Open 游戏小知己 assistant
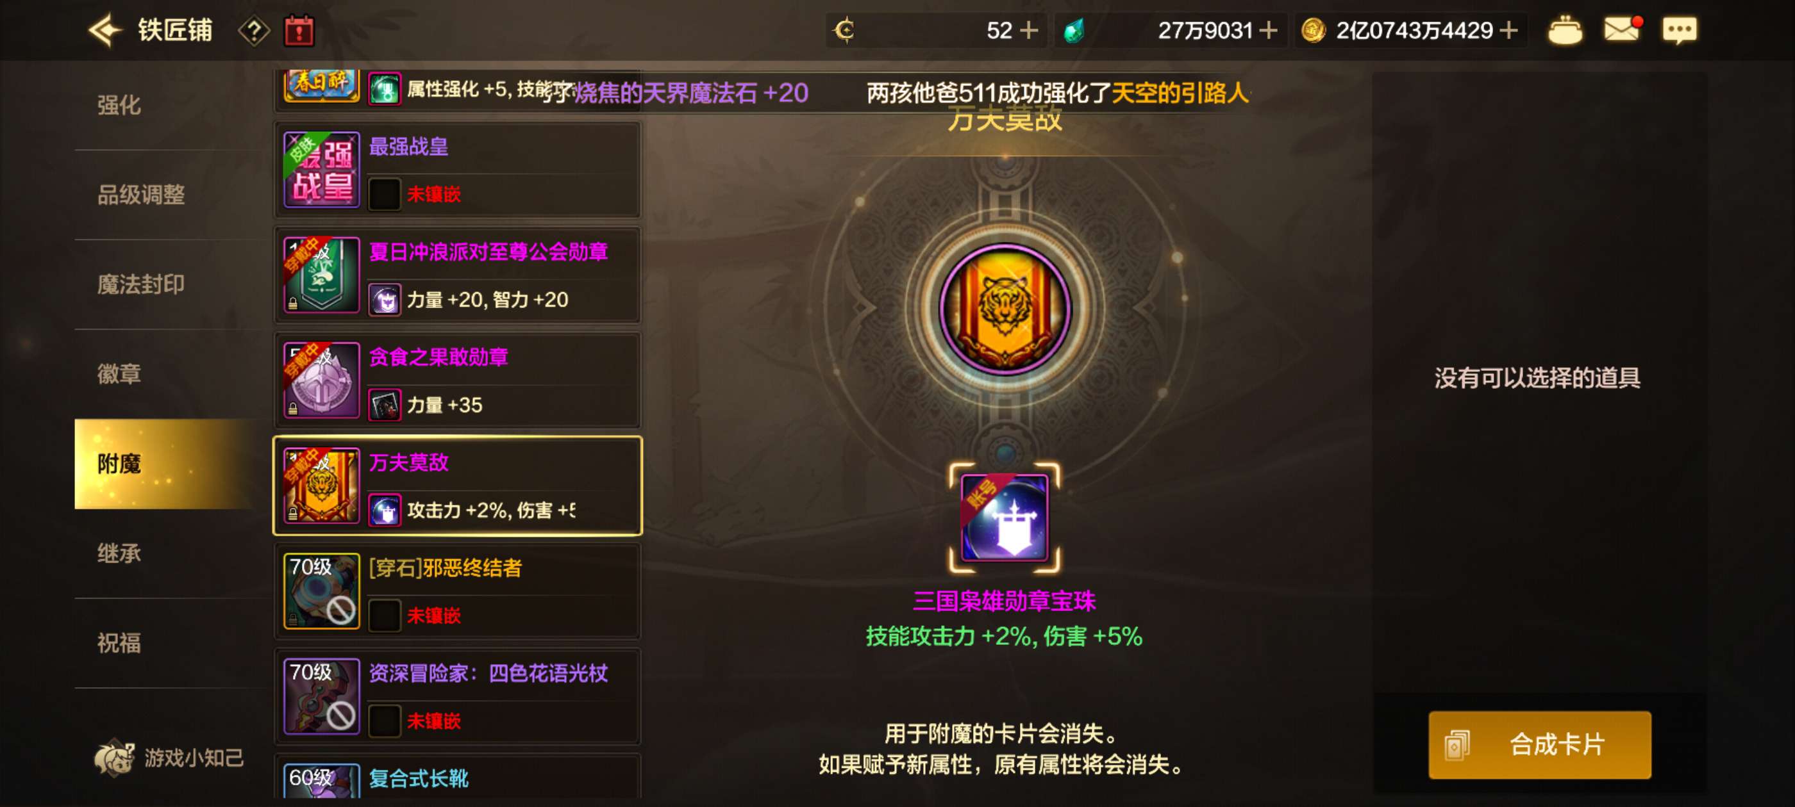The height and width of the screenshot is (807, 1795). [x=169, y=758]
